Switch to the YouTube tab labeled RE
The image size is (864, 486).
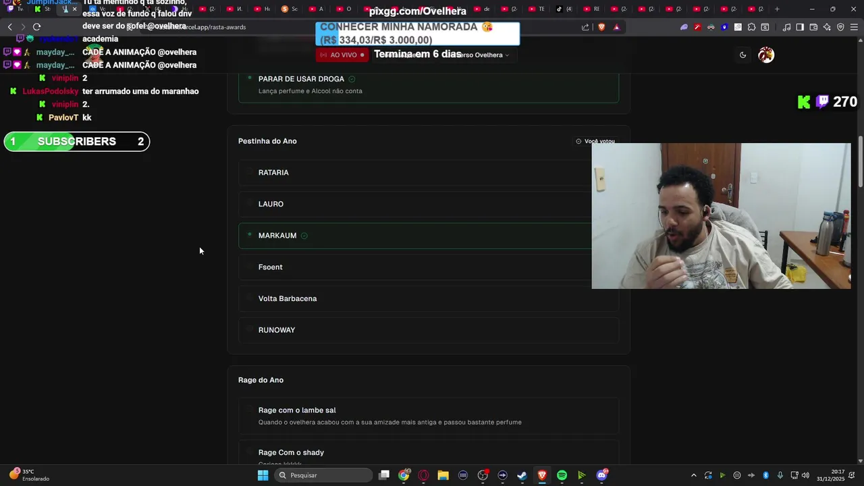click(591, 9)
